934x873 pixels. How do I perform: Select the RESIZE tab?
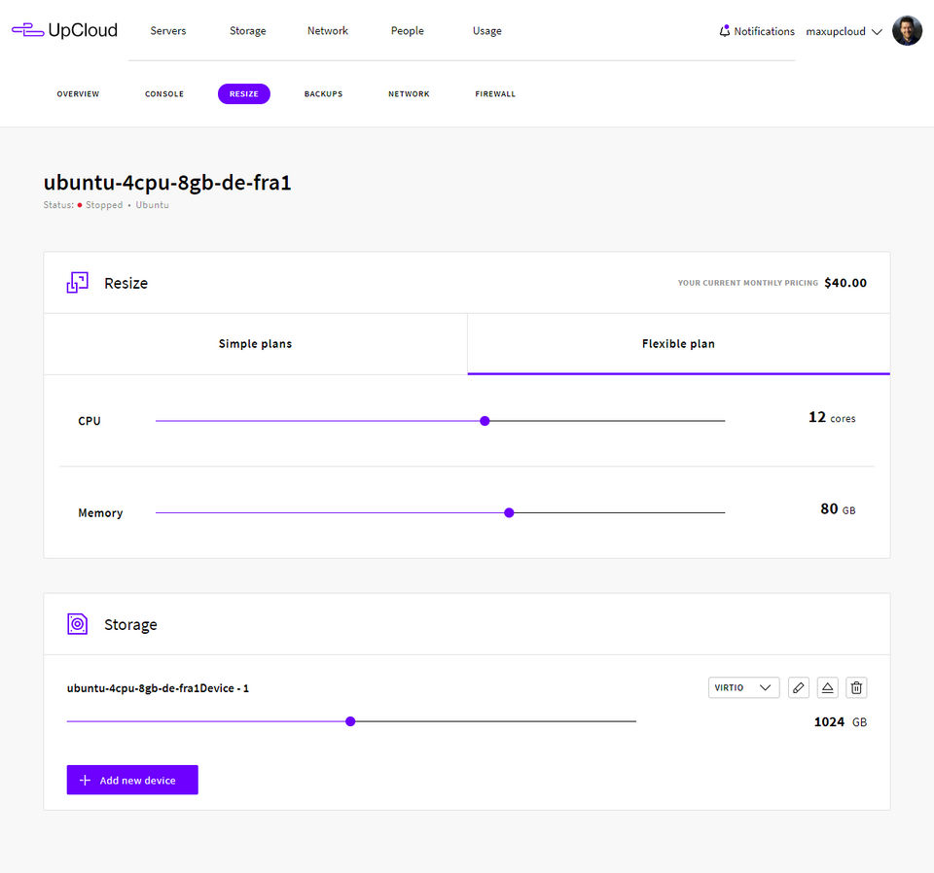(244, 94)
